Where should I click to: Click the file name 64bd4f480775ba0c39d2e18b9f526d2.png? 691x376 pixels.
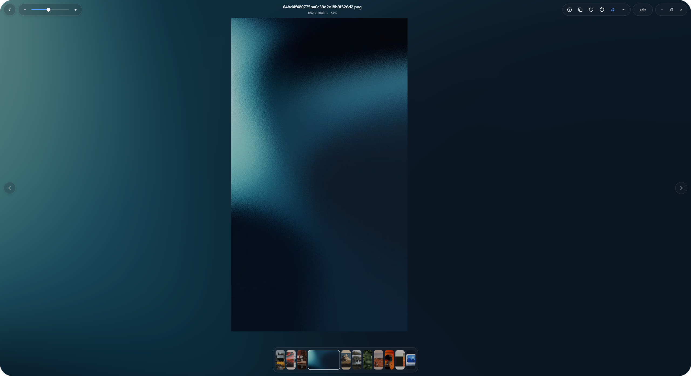[x=322, y=7]
